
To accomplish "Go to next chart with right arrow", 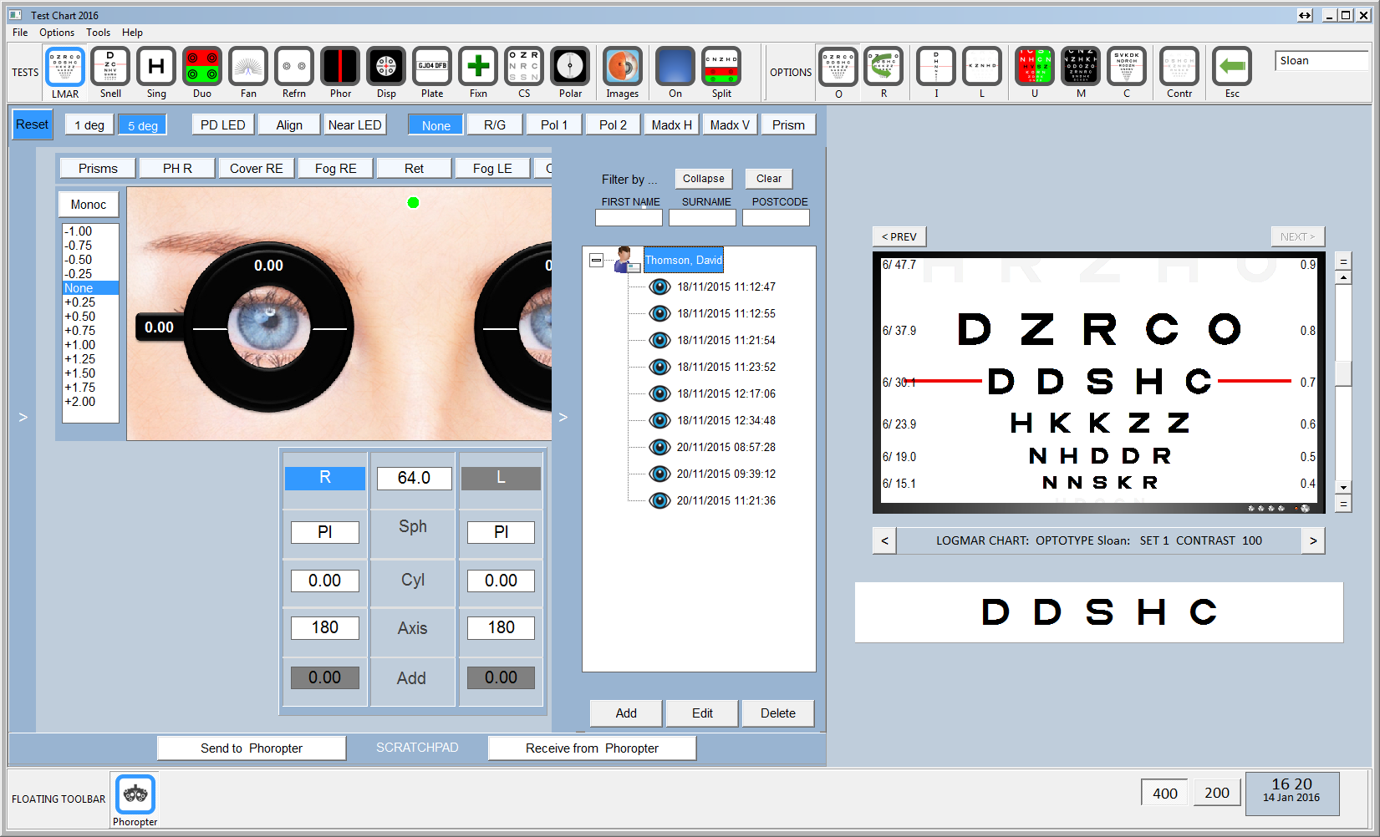I will click(1313, 541).
